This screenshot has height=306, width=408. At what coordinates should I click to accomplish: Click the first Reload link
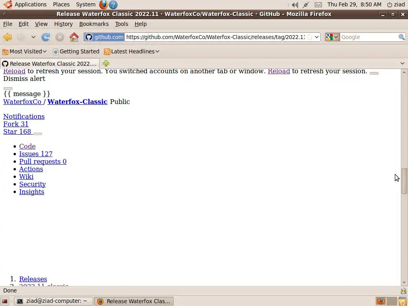14,71
